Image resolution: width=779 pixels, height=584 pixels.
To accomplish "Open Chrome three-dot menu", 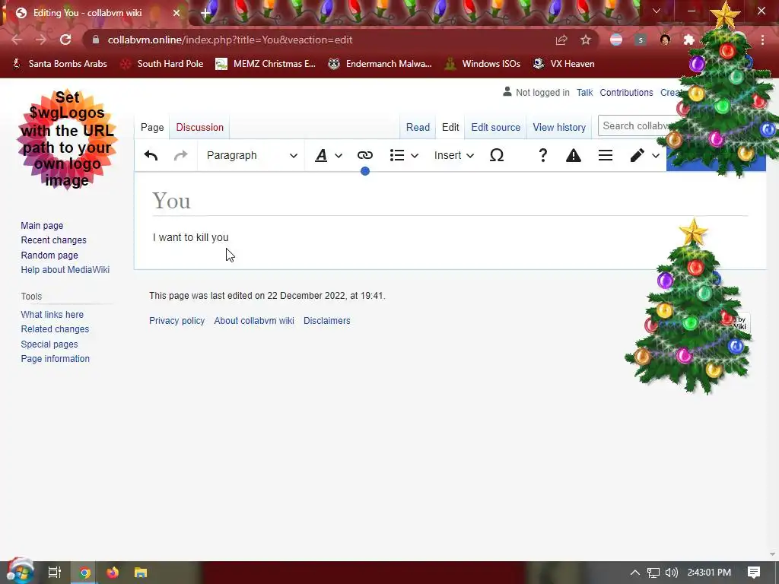I will (x=762, y=40).
